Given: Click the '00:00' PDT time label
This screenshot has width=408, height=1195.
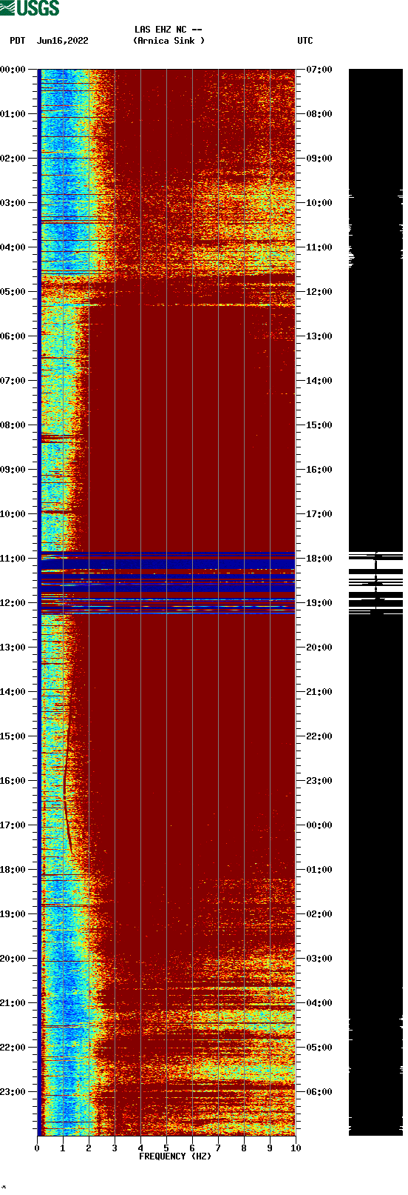Looking at the screenshot, I should click(13, 70).
